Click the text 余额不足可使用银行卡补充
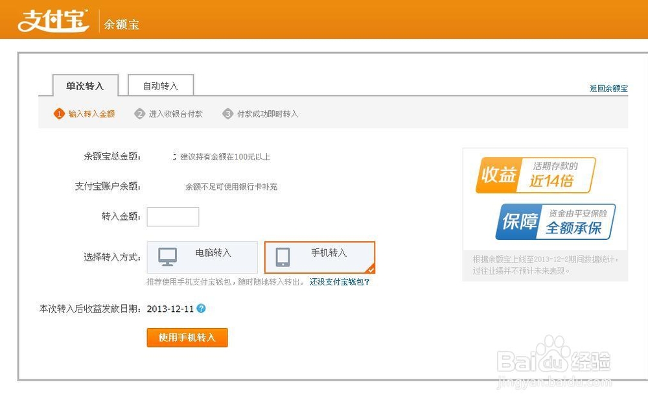Image resolution: width=648 pixels, height=404 pixels. coord(231,187)
